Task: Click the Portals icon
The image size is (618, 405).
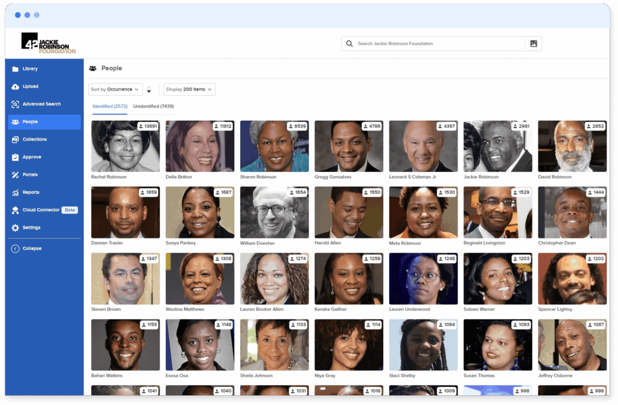Action: tap(15, 174)
